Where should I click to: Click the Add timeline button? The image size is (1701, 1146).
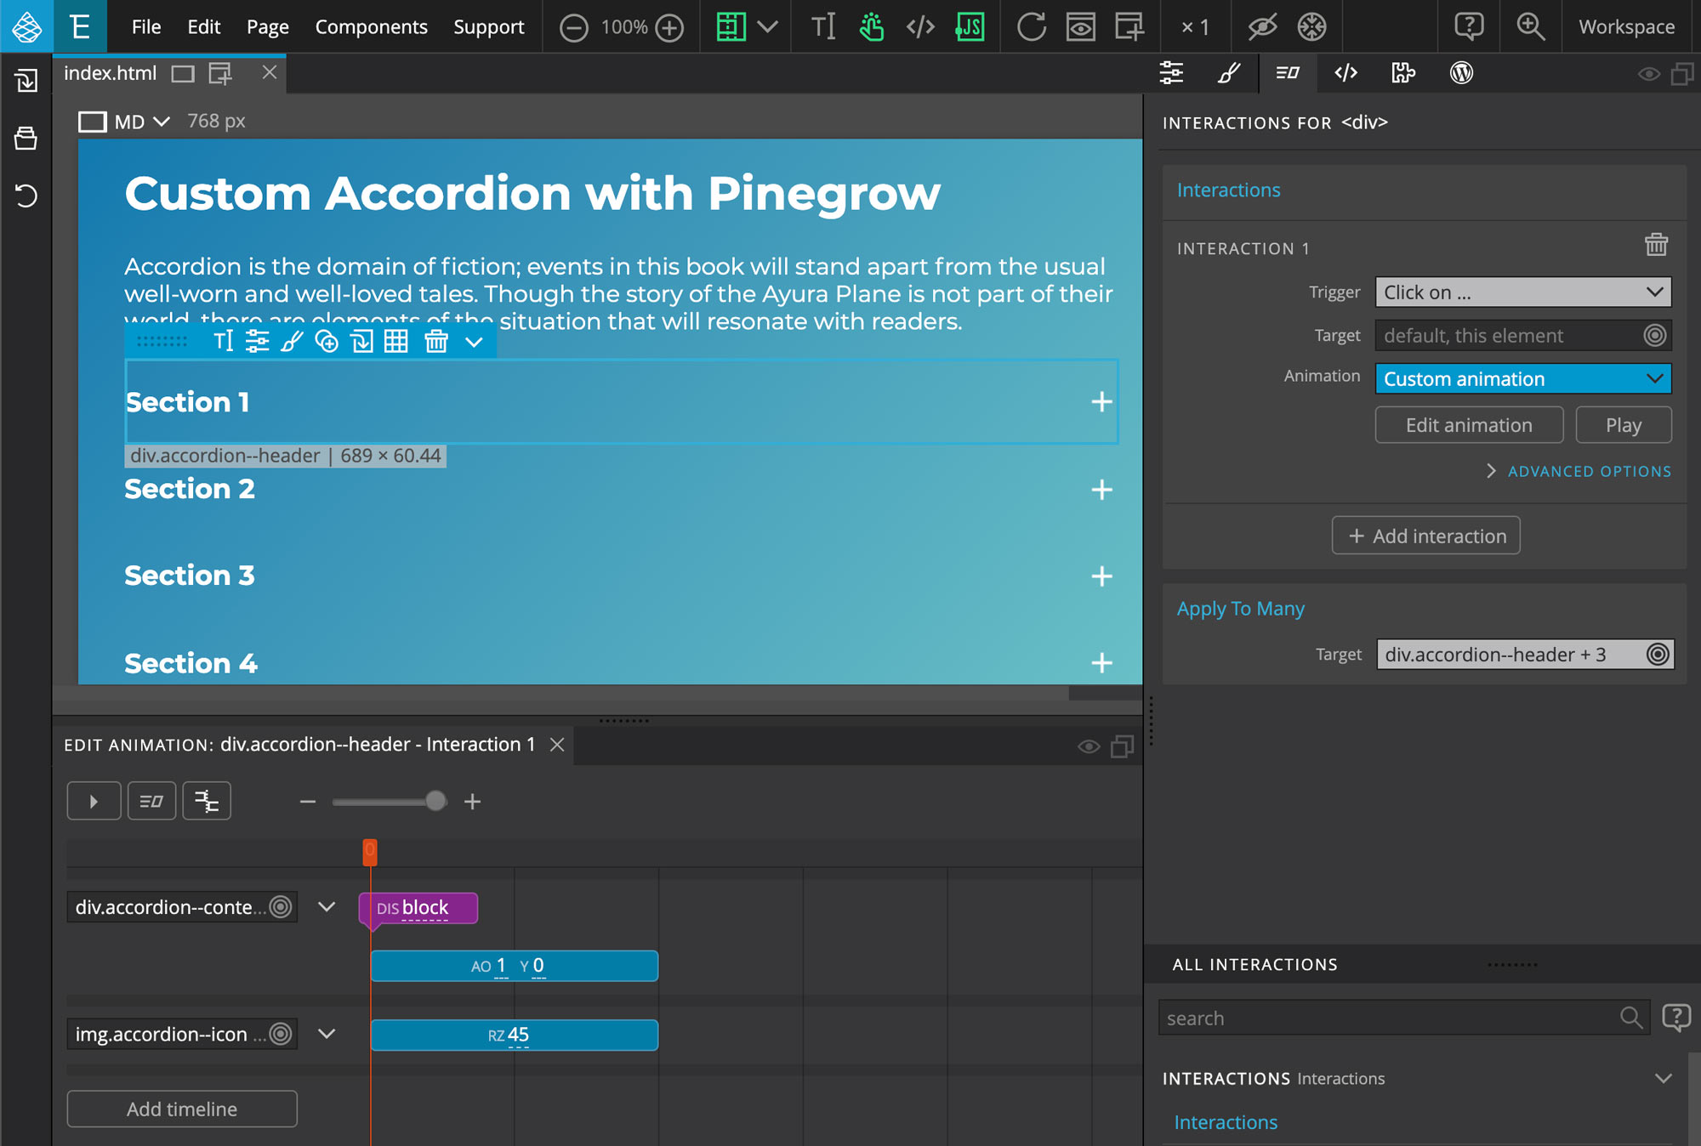tap(182, 1109)
